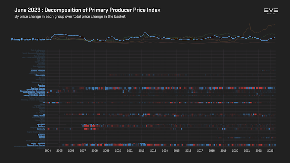Click the Alloys & Compounds label
This screenshot has height=163, width=290.
tap(38, 144)
